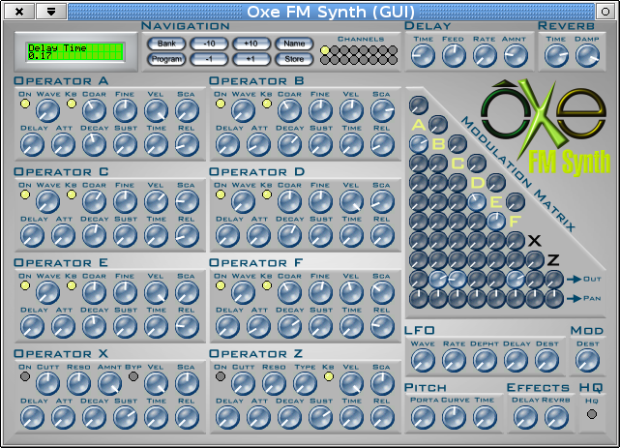Click the Pitch Porta knob

click(x=423, y=418)
